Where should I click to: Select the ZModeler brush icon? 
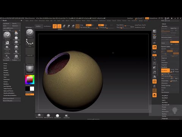click(16, 57)
